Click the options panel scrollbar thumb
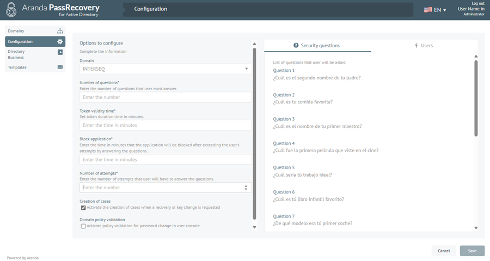This screenshot has height=261, width=490. 254,134
